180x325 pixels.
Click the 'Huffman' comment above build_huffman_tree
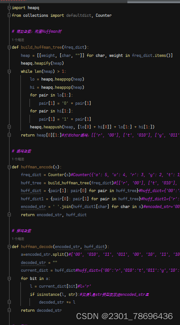[37, 31]
